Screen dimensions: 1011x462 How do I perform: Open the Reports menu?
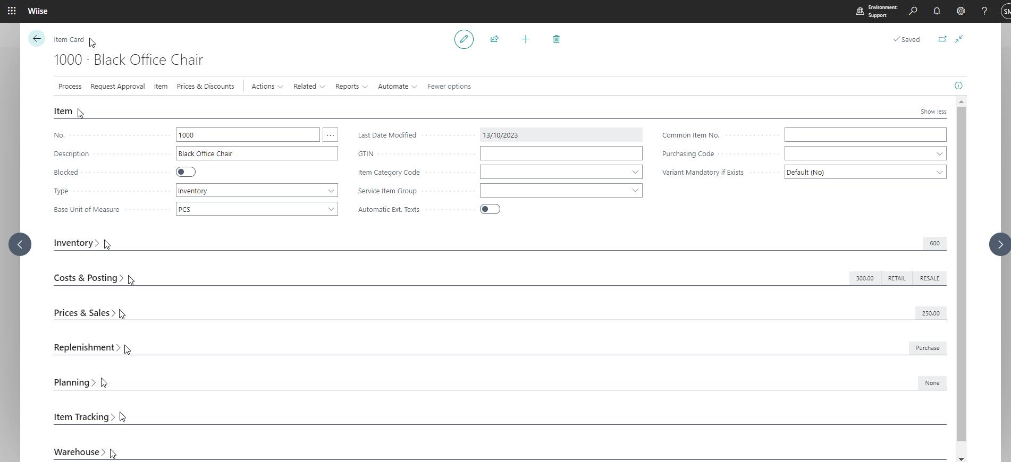pyautogui.click(x=351, y=87)
